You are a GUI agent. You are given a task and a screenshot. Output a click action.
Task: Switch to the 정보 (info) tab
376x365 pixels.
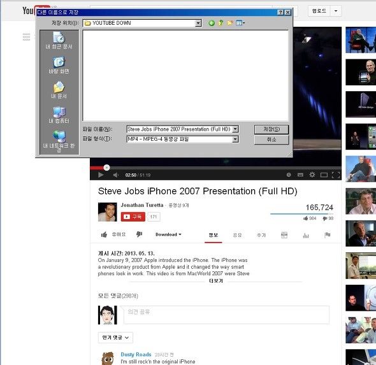pos(213,235)
